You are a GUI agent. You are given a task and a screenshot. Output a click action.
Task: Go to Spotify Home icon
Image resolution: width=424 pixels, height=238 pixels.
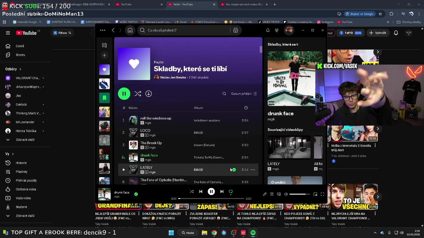[x=130, y=30]
